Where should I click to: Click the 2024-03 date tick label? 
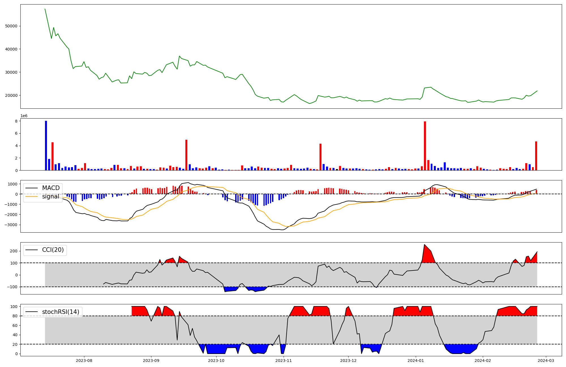546,361
